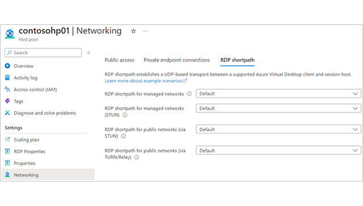Expand RDP shortpath for managed networks dropdown
The height and width of the screenshot is (206, 363).
278,94
